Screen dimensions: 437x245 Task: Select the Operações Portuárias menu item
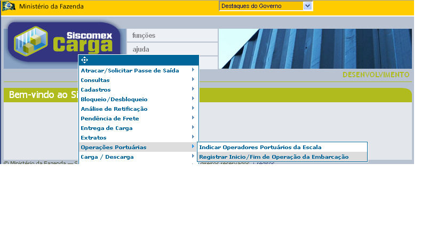[x=139, y=147]
